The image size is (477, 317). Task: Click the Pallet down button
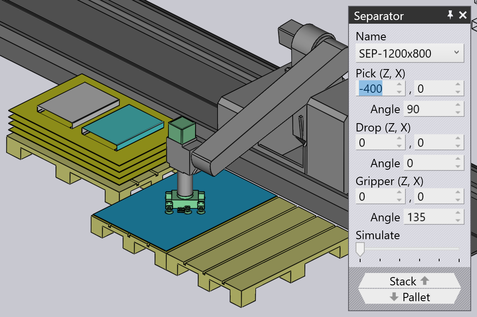click(410, 297)
